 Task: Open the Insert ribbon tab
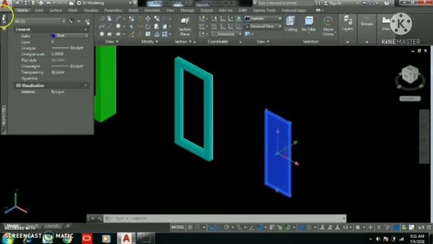click(133, 10)
